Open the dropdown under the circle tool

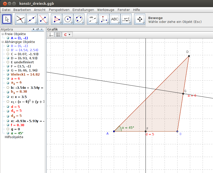click(x=71, y=23)
